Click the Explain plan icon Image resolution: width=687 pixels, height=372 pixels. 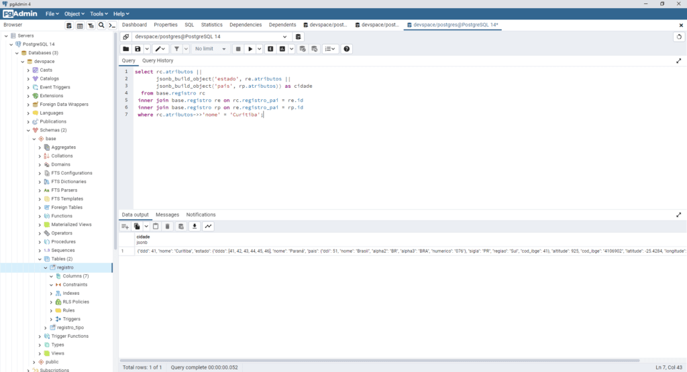pos(270,49)
